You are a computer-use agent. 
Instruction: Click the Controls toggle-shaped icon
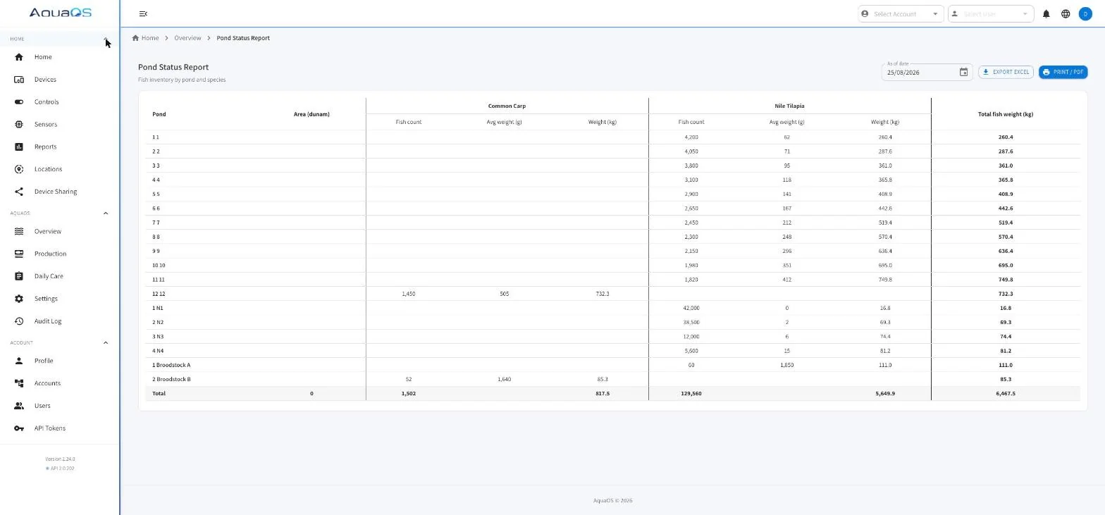click(x=19, y=102)
